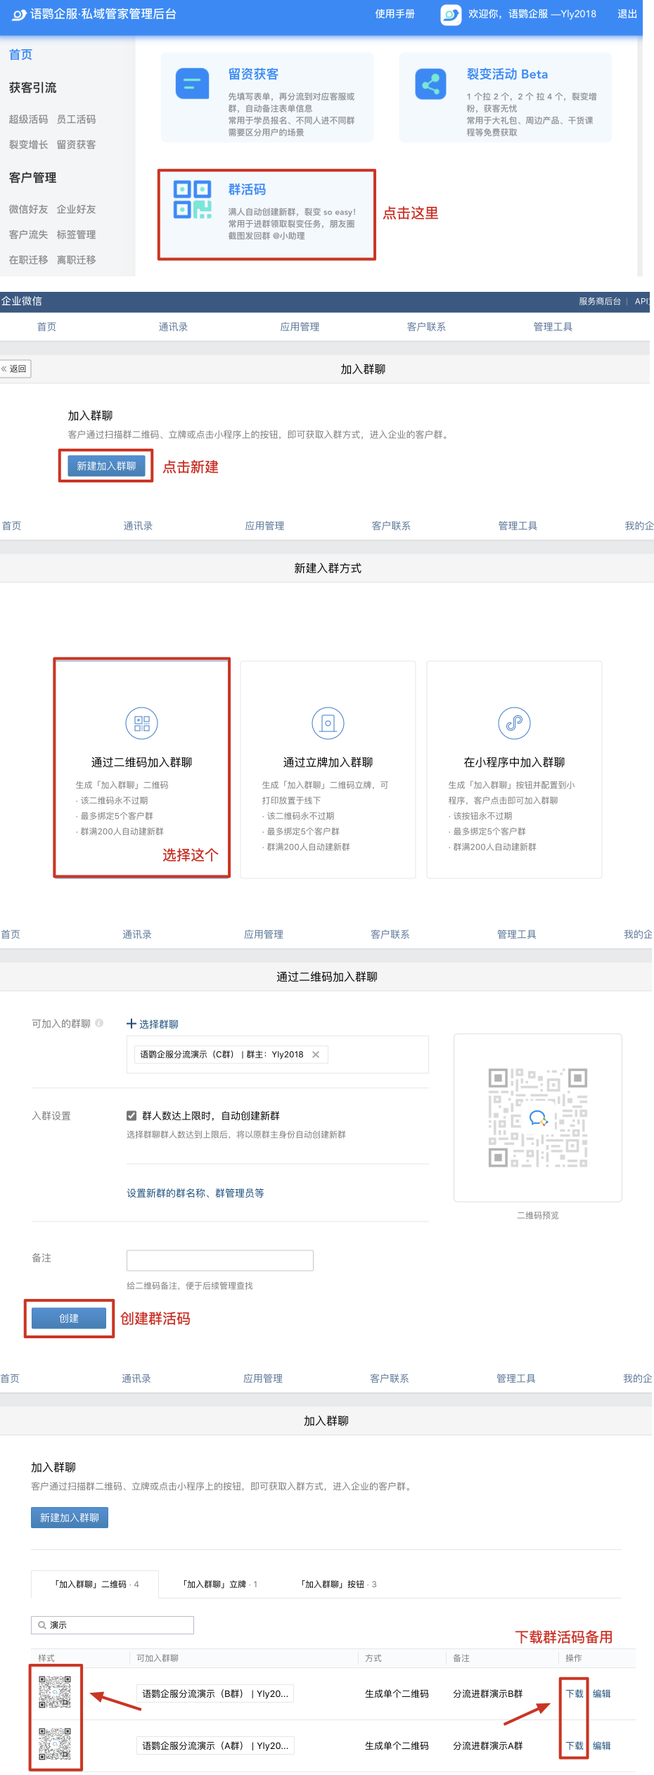The height and width of the screenshot is (1775, 654).
Task: Click the info icon next to 可加入的群聊
Action: point(99,1023)
